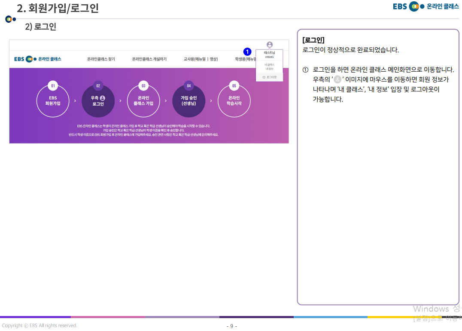The height and width of the screenshot is (331, 462).
Task: Click step 03 온라인 클래스 가입 circle
Action: point(143,100)
